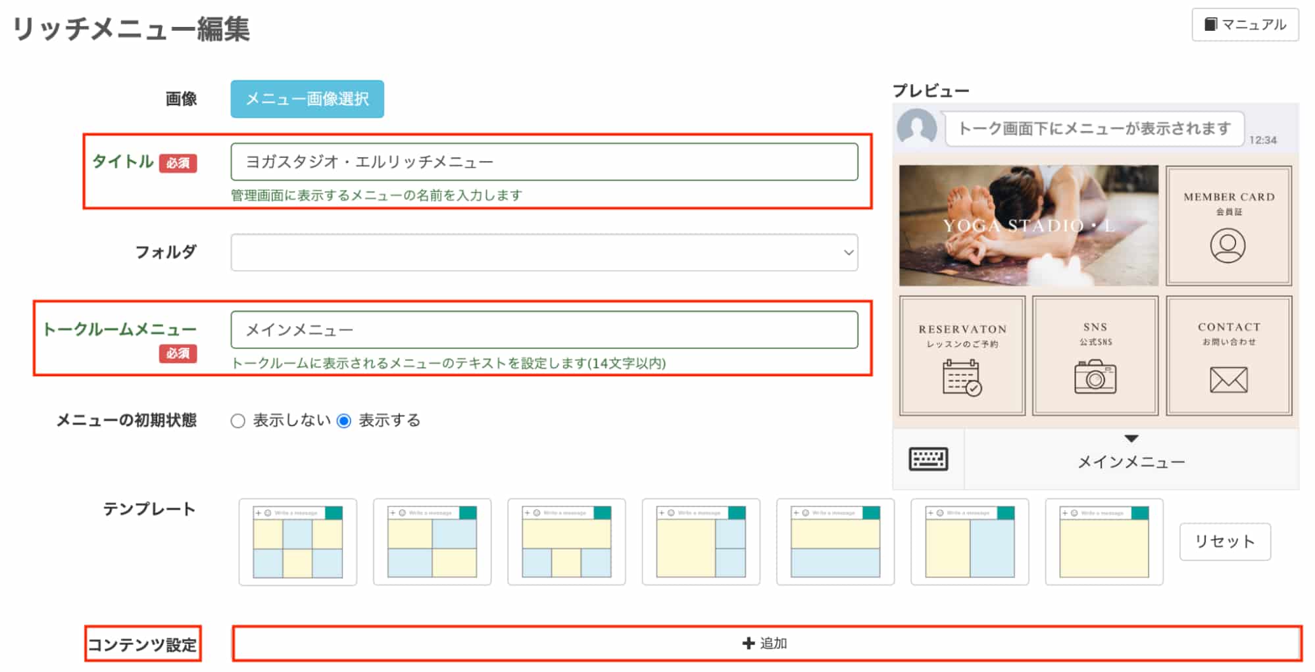This screenshot has width=1315, height=672.
Task: Click the メインメニュー bar below the preview
Action: pyautogui.click(x=1130, y=462)
